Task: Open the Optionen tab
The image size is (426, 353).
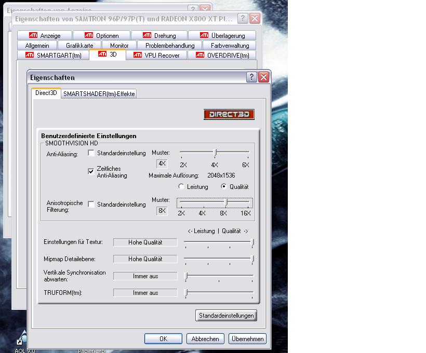Action: (102, 36)
